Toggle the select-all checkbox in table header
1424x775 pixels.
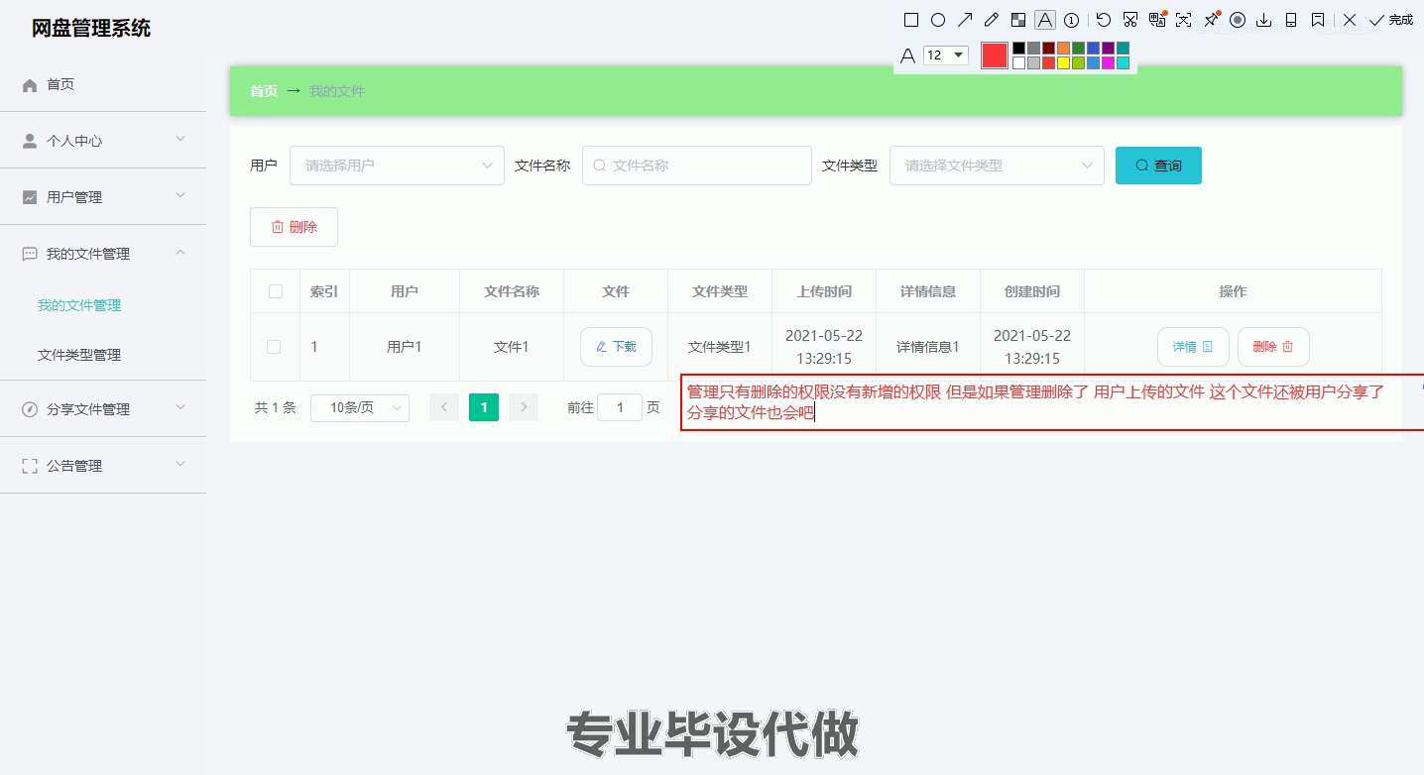276,291
